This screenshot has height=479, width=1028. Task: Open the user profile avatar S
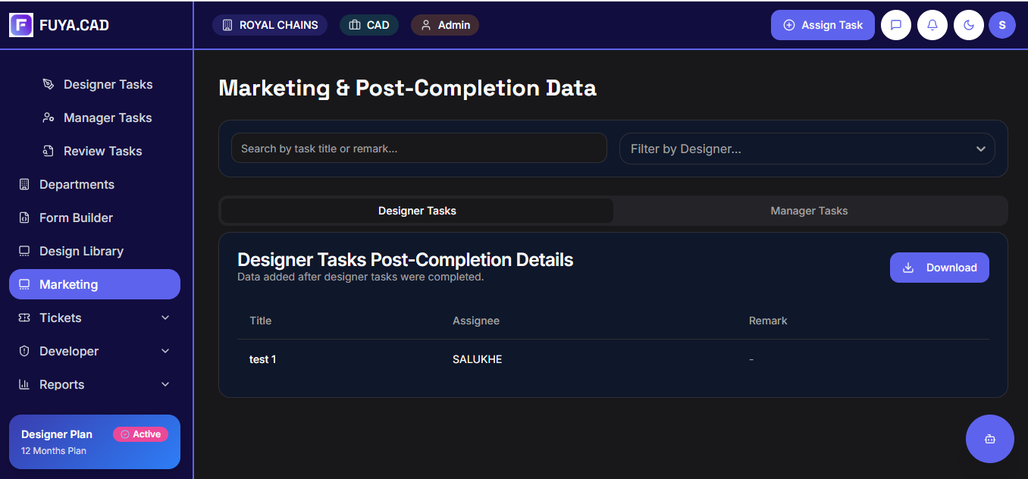[x=1002, y=25]
